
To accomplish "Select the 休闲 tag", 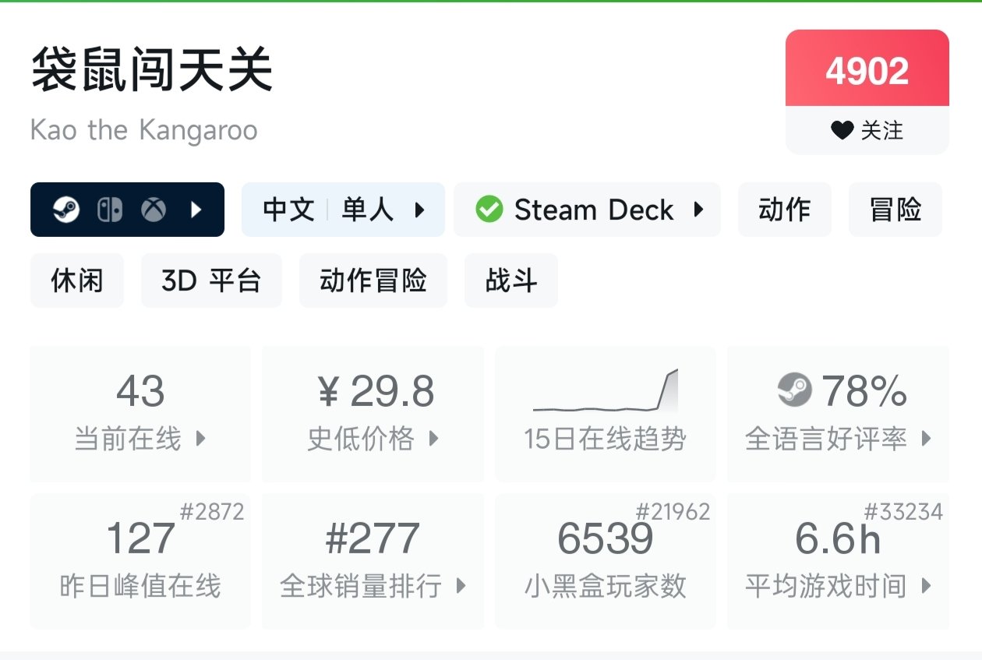I will coord(77,281).
